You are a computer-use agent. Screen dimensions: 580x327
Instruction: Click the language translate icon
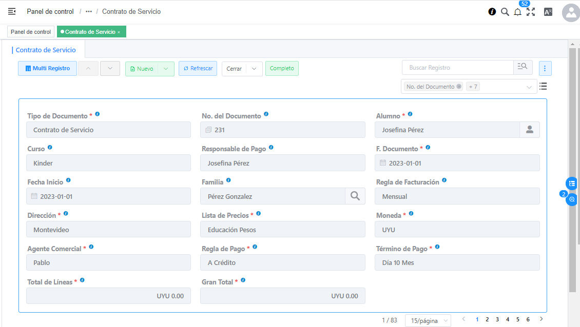548,12
